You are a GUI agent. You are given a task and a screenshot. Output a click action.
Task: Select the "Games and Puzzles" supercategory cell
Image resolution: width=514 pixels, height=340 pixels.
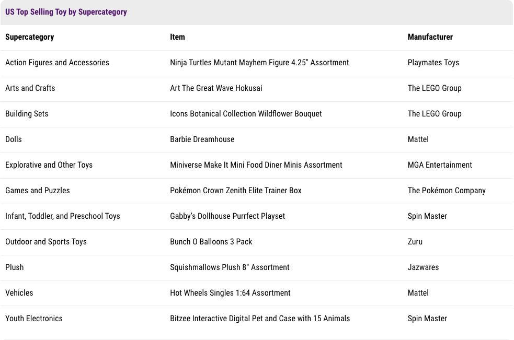[x=37, y=191]
